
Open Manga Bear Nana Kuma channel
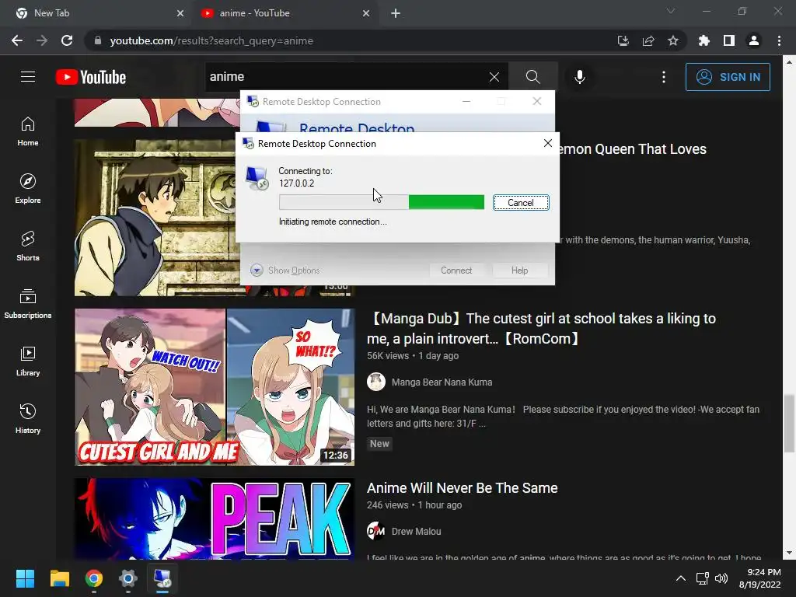442,382
